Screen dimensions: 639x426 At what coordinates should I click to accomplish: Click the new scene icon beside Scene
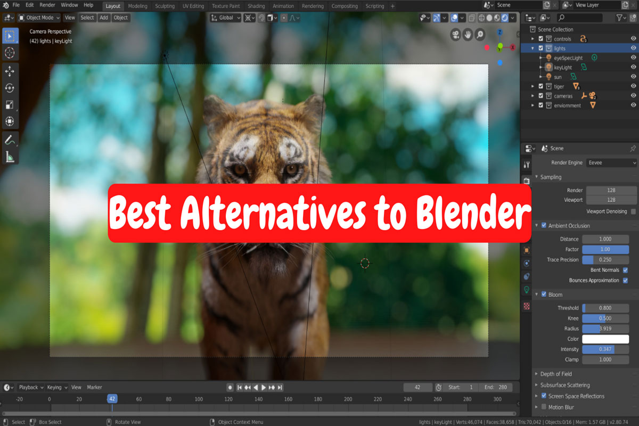click(547, 5)
